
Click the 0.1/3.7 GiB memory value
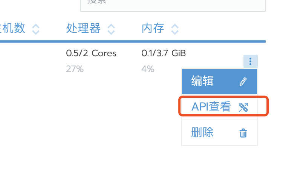[x=164, y=54]
